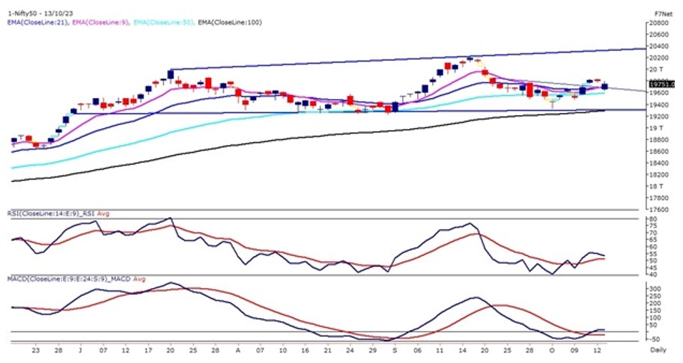Click the 80 level on RSI axis
The image size is (683, 363).
point(653,219)
